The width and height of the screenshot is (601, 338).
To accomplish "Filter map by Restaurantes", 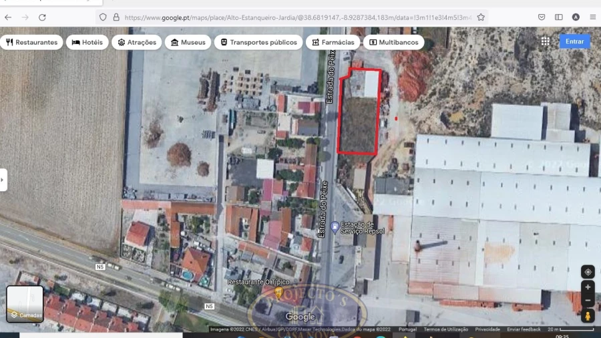I will (x=31, y=42).
